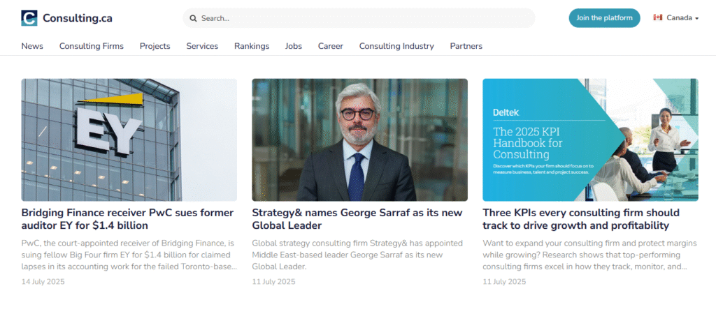Open the Career menu item
716x316 pixels.
click(x=331, y=46)
